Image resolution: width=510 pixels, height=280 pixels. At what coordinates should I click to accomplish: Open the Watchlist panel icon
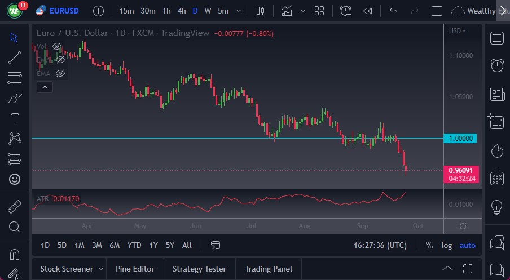click(496, 38)
